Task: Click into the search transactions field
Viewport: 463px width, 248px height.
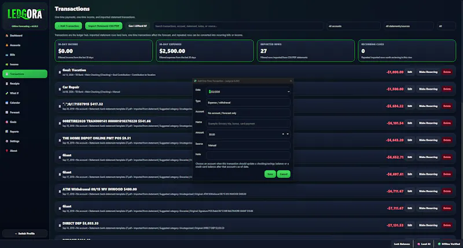Action: pos(238,26)
